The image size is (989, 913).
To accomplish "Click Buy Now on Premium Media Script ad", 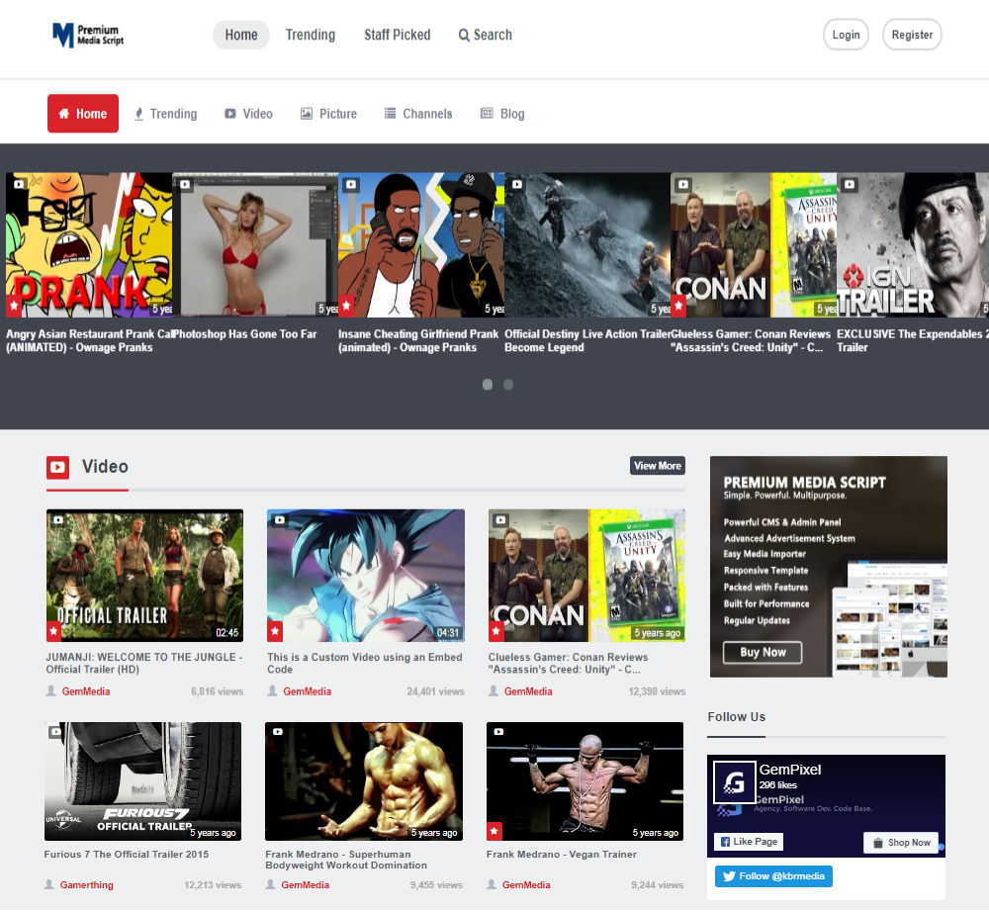I will pos(763,653).
